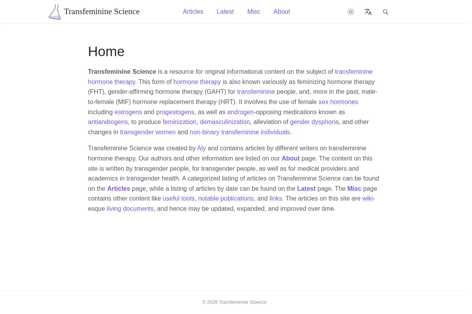The image size is (472, 314).
Task: Go to the Latest nav item
Action: 225,12
